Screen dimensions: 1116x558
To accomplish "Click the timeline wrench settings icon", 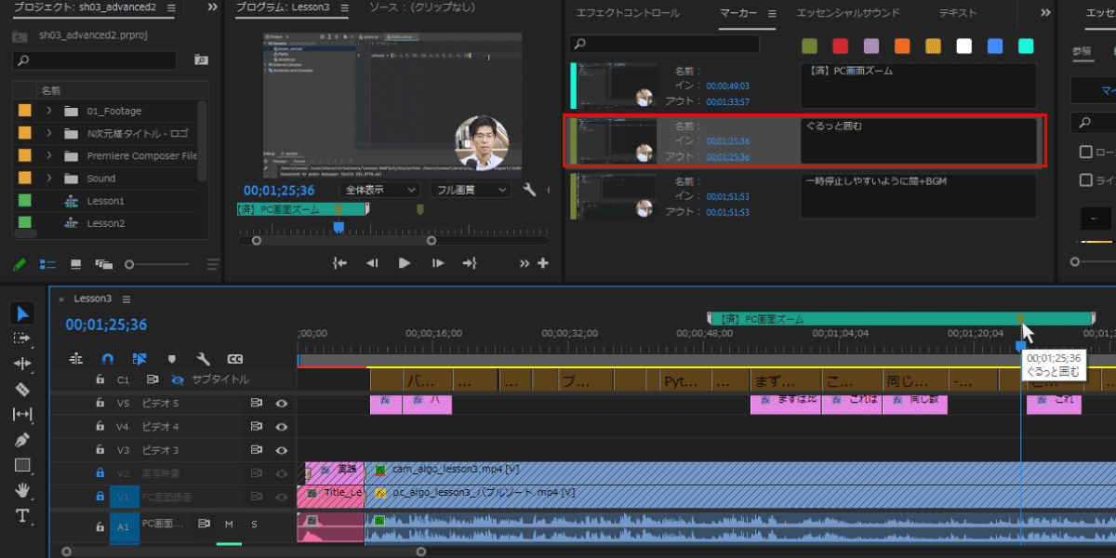I will coord(203,358).
